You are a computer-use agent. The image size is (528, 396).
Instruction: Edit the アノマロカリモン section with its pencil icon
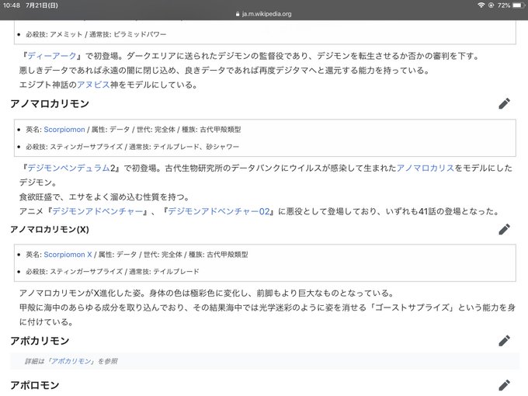tap(504, 104)
